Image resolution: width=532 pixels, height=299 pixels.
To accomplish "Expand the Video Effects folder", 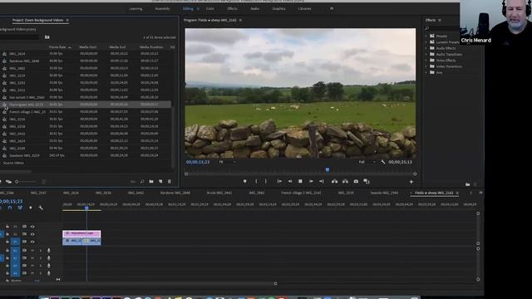I will tap(426, 61).
